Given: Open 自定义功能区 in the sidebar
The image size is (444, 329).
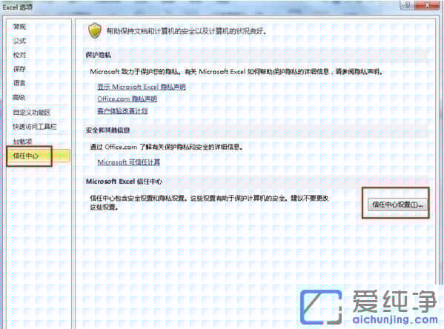Looking at the screenshot, I should pyautogui.click(x=32, y=113).
